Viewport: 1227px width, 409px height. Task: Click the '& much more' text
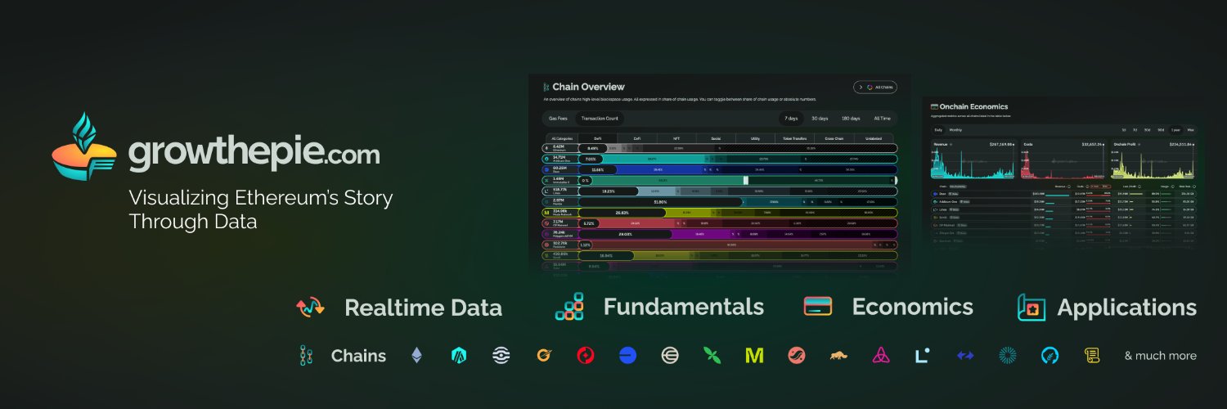(x=1160, y=356)
